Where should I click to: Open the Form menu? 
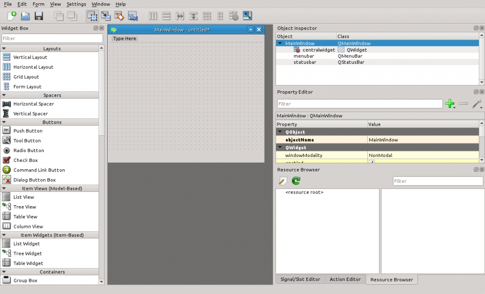[38, 4]
